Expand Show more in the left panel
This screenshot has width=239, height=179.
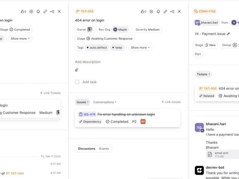20,38
